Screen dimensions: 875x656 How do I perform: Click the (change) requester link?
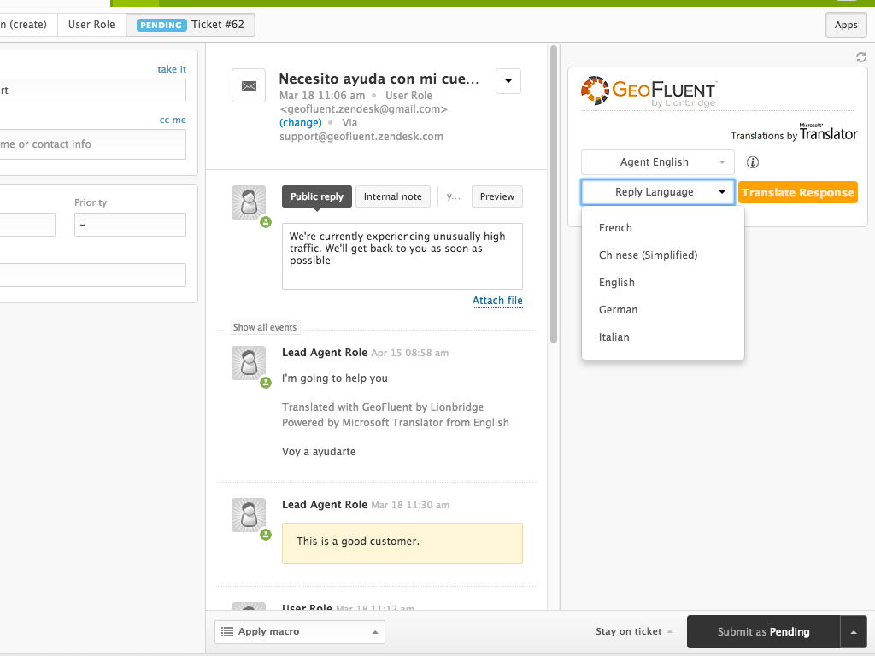click(x=301, y=123)
